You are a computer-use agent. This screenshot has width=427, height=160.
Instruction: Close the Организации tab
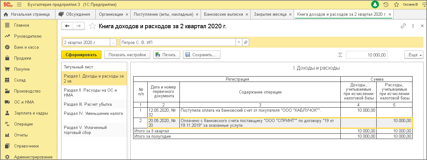[127, 14]
